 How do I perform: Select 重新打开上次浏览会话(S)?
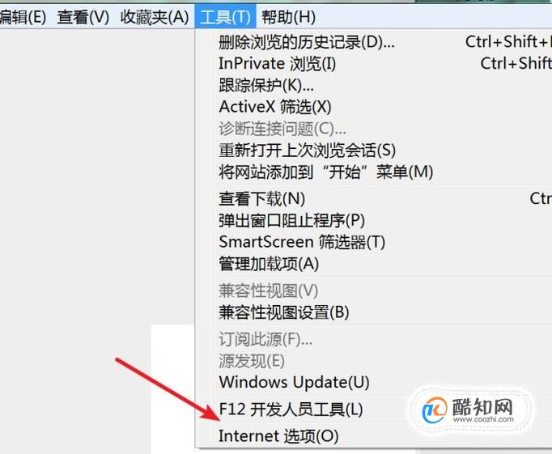374,151
